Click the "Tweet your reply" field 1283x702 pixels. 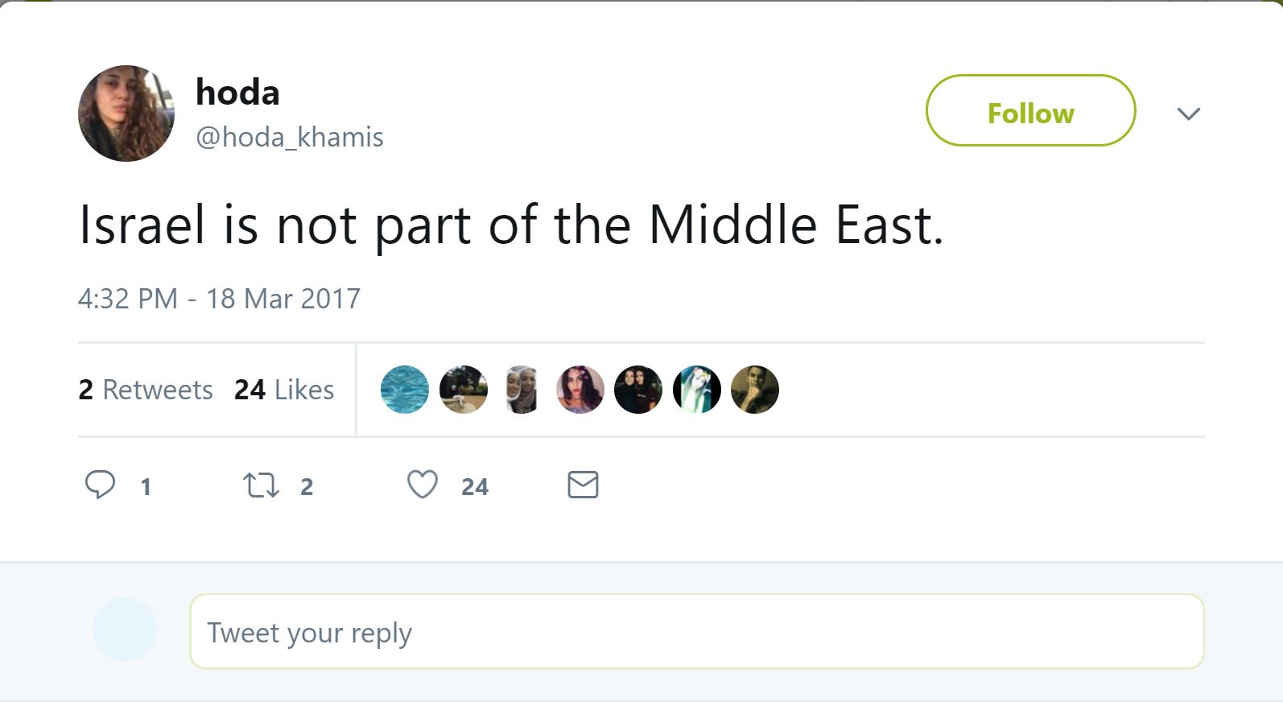696,632
